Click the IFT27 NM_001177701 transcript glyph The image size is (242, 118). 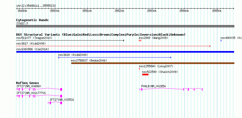coord(39,96)
